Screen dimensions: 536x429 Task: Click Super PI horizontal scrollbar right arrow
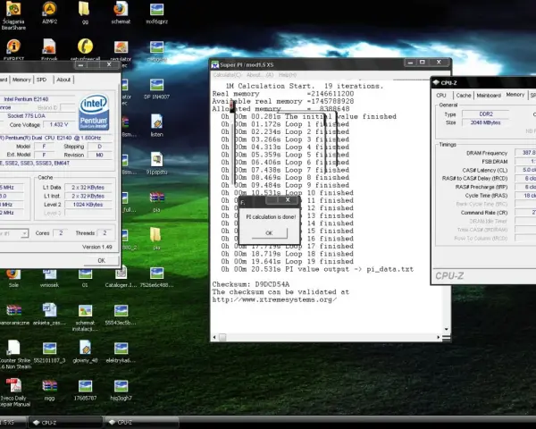coord(439,337)
